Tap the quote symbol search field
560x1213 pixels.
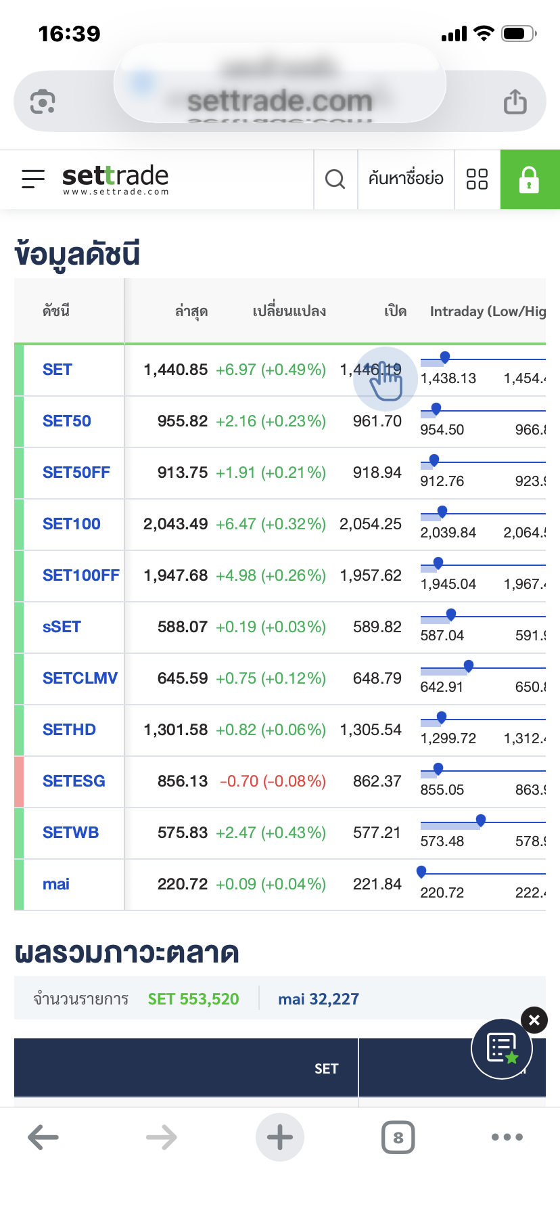point(406,179)
